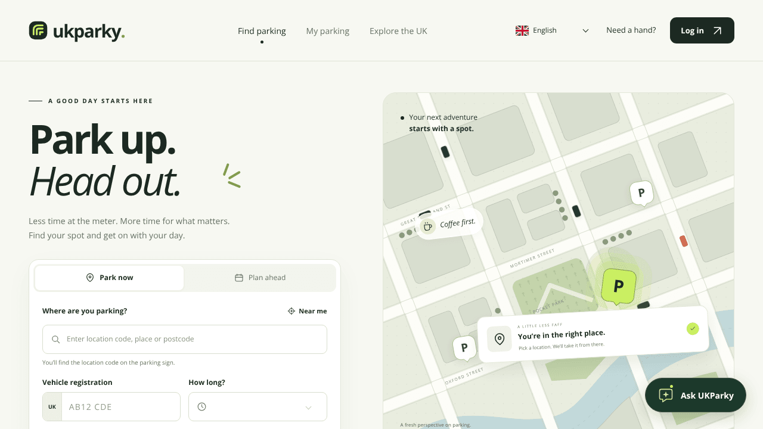The width and height of the screenshot is (763, 429).
Task: Click the Near me button
Action: click(x=308, y=311)
